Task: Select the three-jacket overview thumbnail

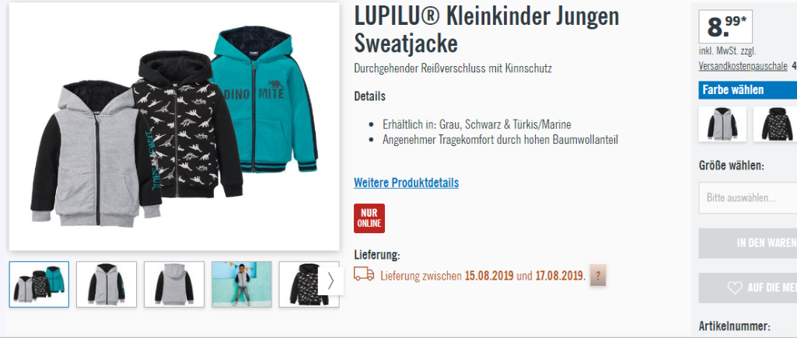Action: click(39, 284)
